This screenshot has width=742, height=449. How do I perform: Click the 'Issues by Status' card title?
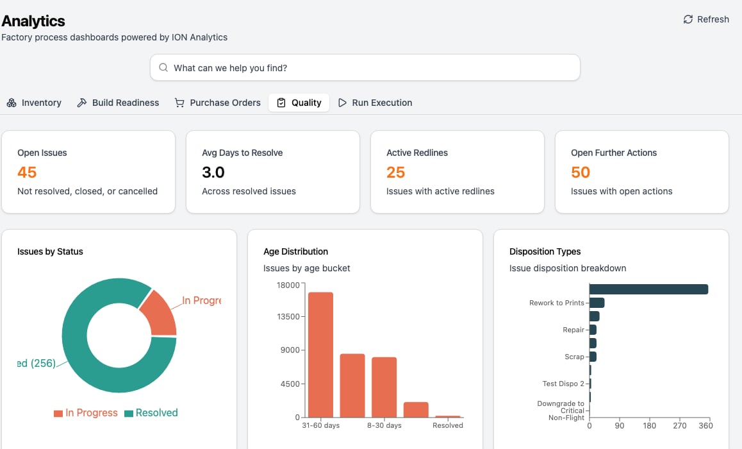(x=50, y=251)
